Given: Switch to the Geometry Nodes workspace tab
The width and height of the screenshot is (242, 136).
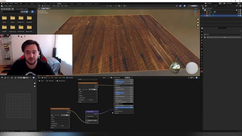Looking at the screenshot, I should click(88, 3).
